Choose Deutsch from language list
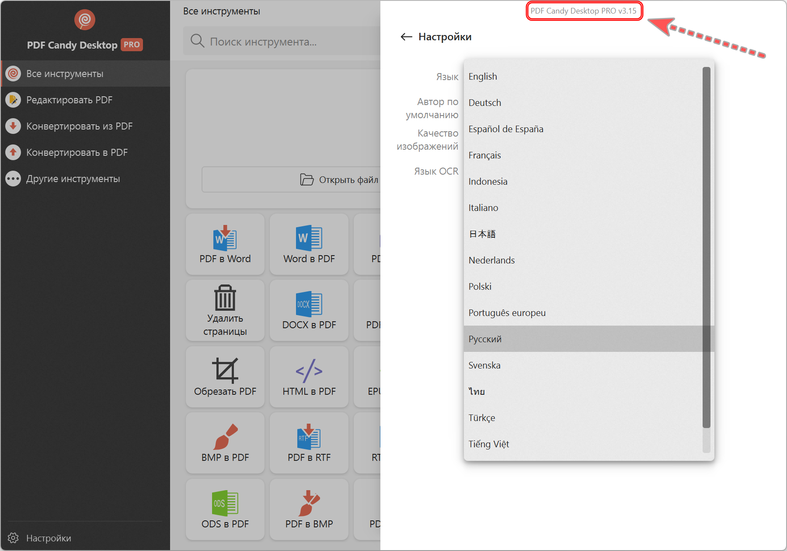This screenshot has width=787, height=551. click(583, 102)
